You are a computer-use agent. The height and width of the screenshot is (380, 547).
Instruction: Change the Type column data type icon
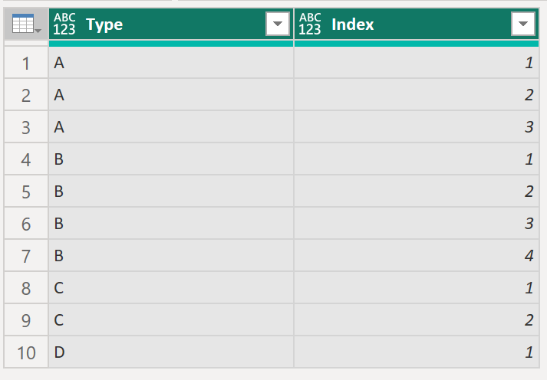coord(64,24)
